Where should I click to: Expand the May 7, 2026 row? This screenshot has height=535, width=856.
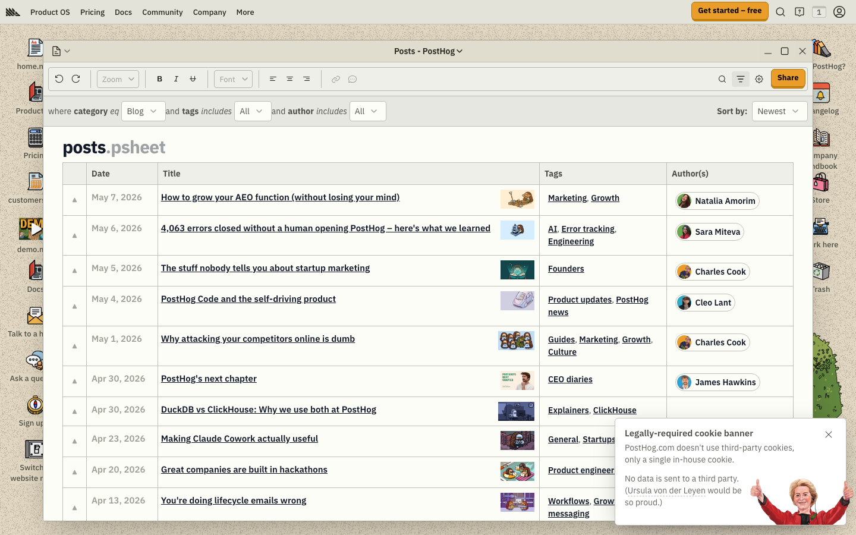point(74,200)
